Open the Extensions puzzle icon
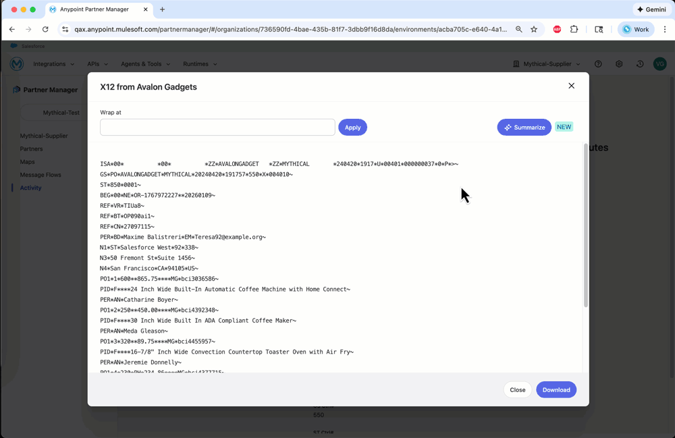Screen dimensions: 675x438 click(574, 30)
